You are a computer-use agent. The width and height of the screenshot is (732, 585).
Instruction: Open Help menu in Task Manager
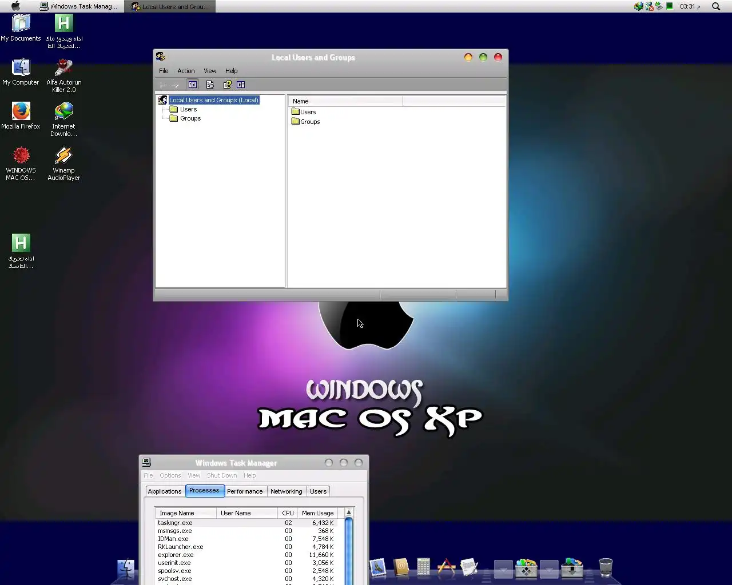point(250,475)
